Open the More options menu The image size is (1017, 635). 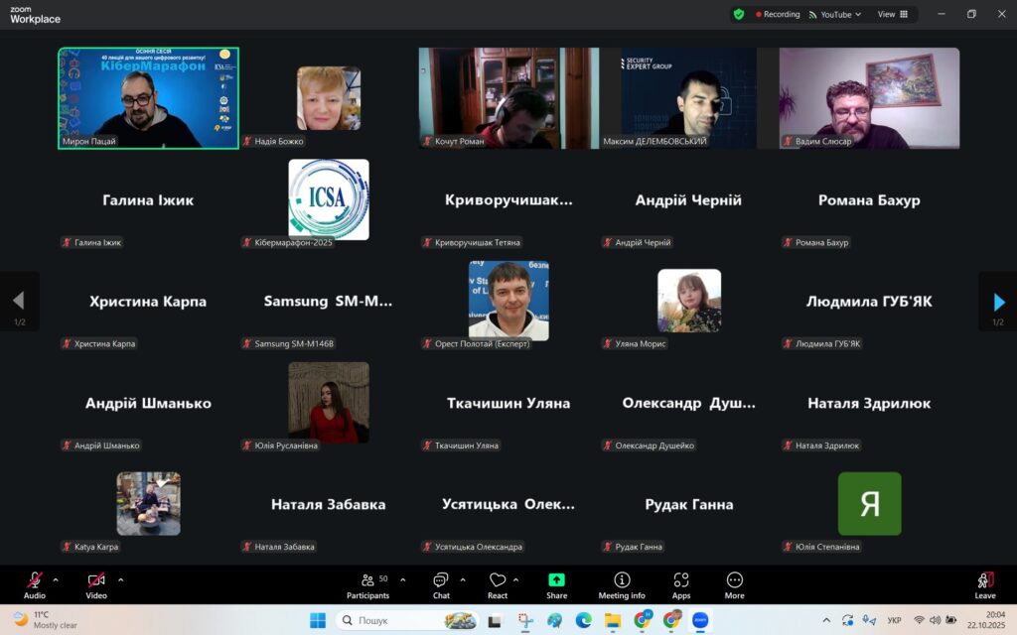click(x=734, y=584)
